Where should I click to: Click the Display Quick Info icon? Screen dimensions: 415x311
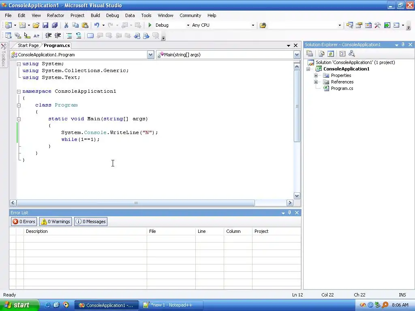tap(27, 36)
